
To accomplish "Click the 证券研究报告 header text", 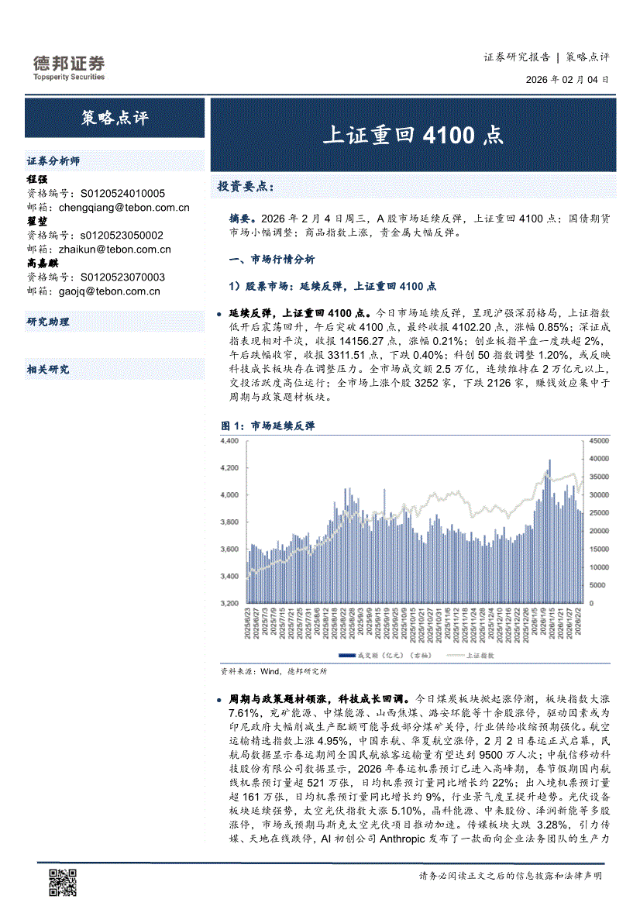I will click(516, 57).
